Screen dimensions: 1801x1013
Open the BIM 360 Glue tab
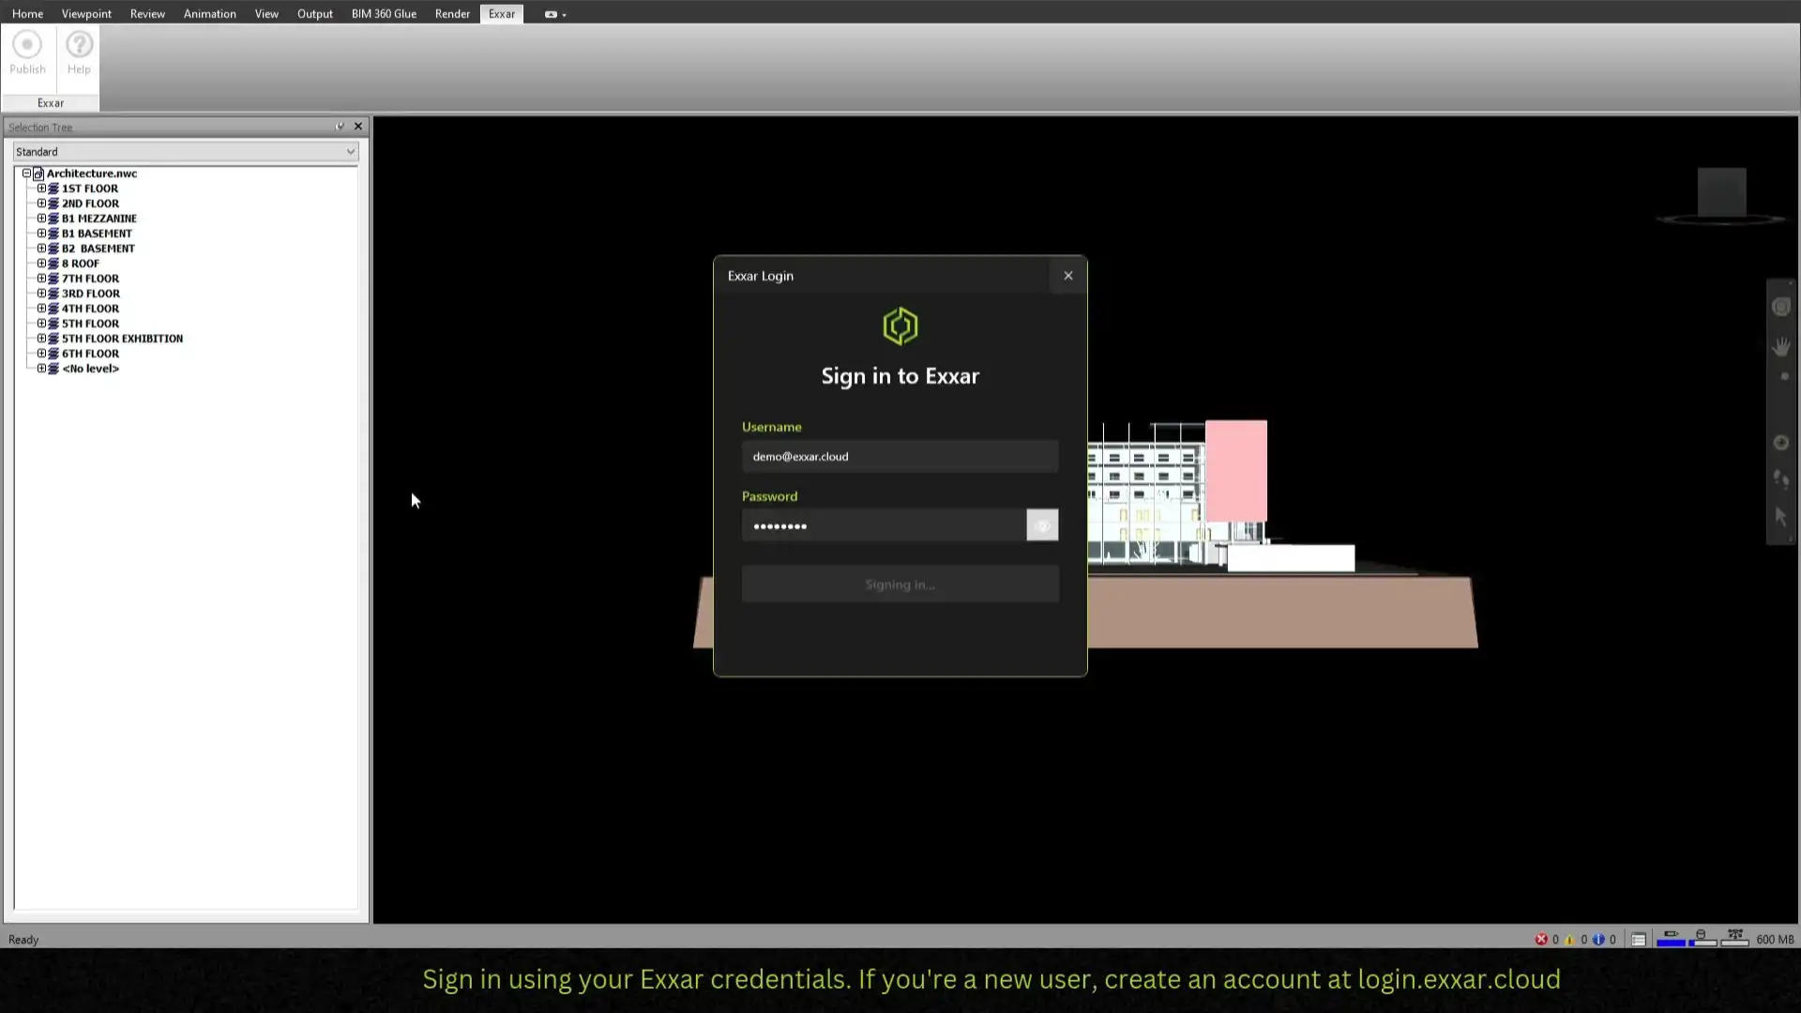[384, 14]
